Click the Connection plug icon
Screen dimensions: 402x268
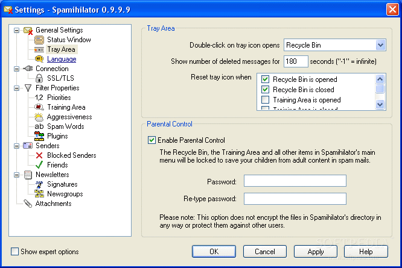point(28,69)
